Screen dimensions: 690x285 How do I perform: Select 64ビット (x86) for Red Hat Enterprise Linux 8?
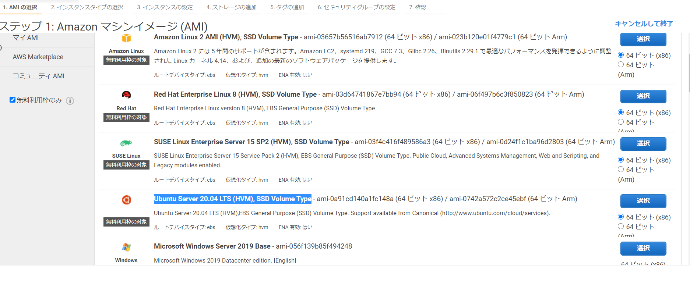click(x=621, y=112)
